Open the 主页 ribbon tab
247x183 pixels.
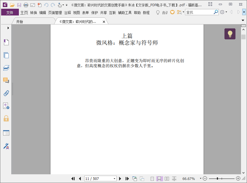point(24,13)
